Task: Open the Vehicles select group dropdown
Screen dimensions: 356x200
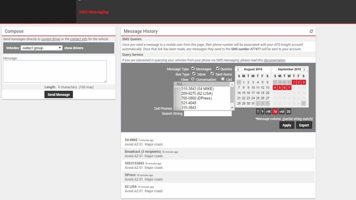Action: point(41,48)
